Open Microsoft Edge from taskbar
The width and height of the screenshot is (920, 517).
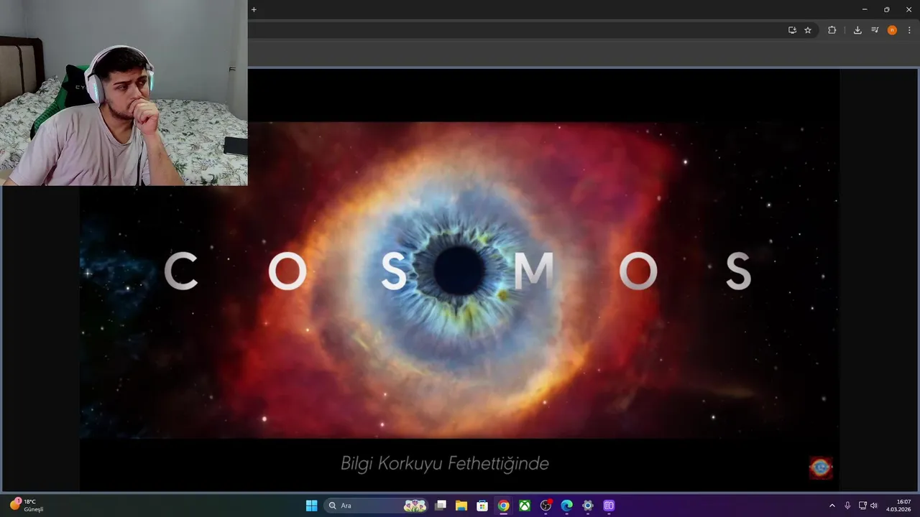[566, 506]
